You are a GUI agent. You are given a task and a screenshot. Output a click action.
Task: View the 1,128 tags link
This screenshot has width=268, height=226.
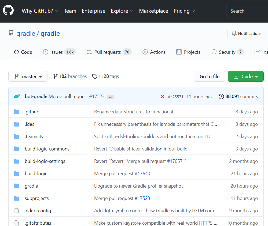click(105, 76)
